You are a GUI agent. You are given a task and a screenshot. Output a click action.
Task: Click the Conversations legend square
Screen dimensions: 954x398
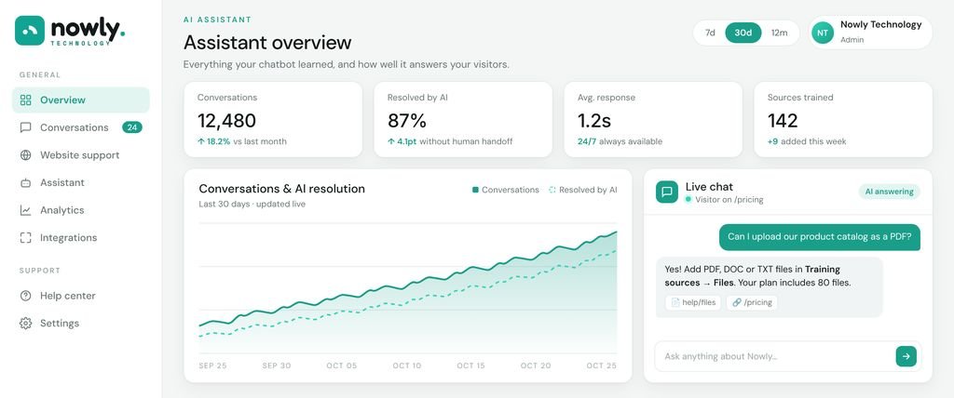coord(475,191)
